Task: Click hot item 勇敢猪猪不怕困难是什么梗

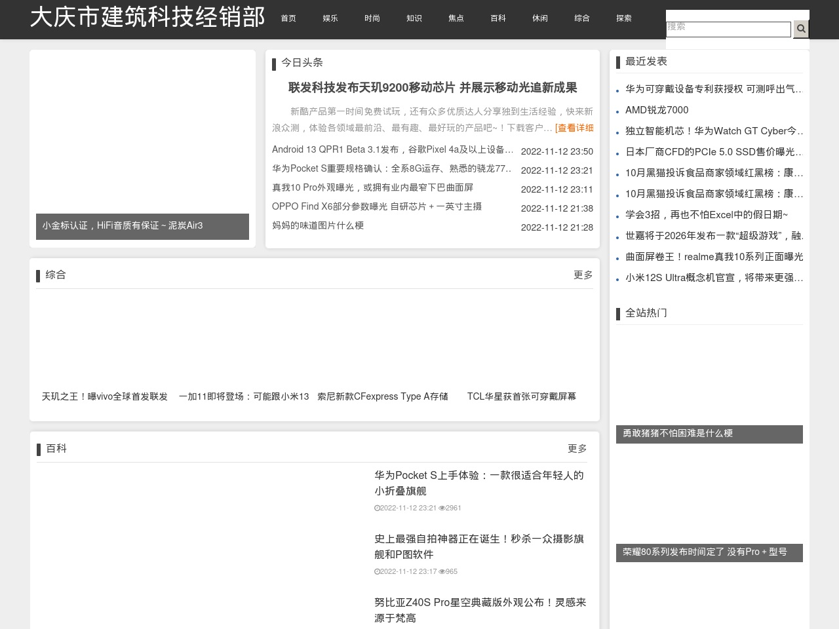Action: (709, 434)
